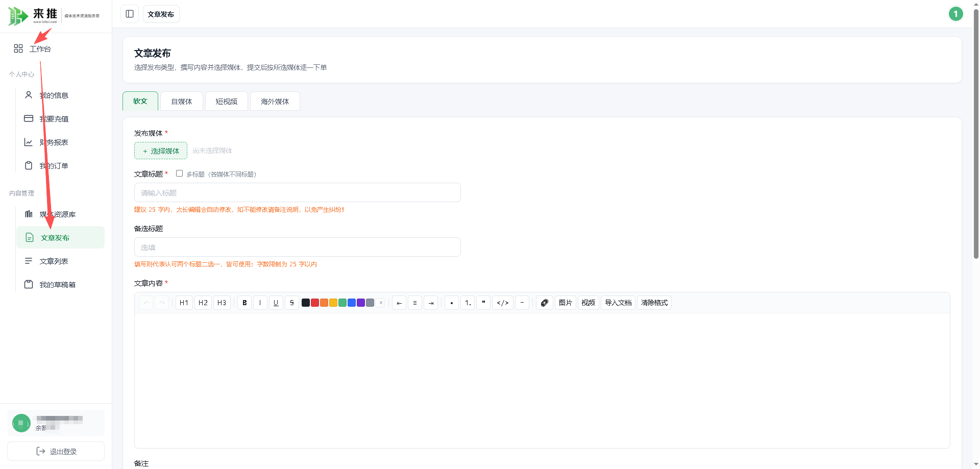Viewport: 980px width, 469px height.
Task: Switch to 短视频 tab
Action: (x=227, y=101)
